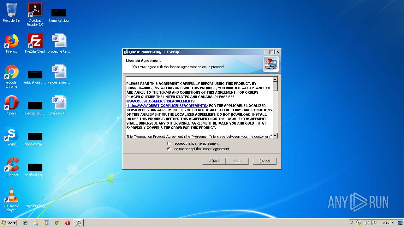Select the valuesjames Word document
Viewport: 404px width, 227px height.
(59, 74)
